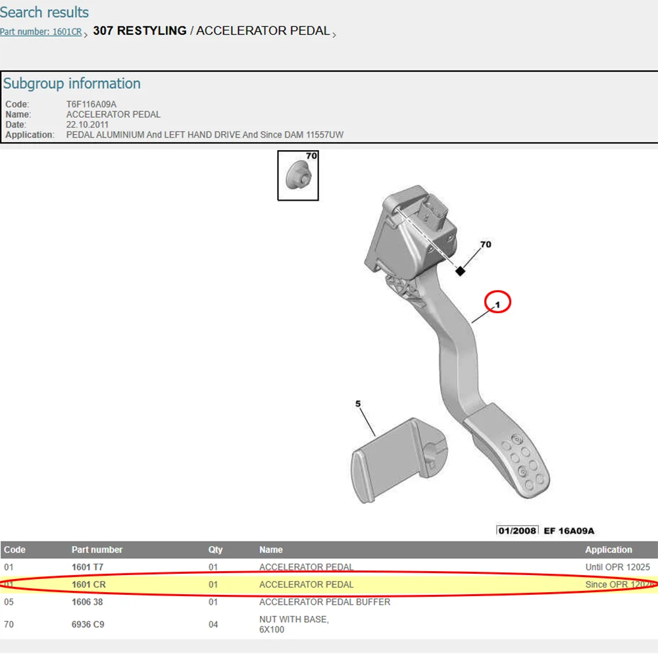This screenshot has height=658, width=658.
Task: Select part number 1606 38 row
Action: coord(329,602)
